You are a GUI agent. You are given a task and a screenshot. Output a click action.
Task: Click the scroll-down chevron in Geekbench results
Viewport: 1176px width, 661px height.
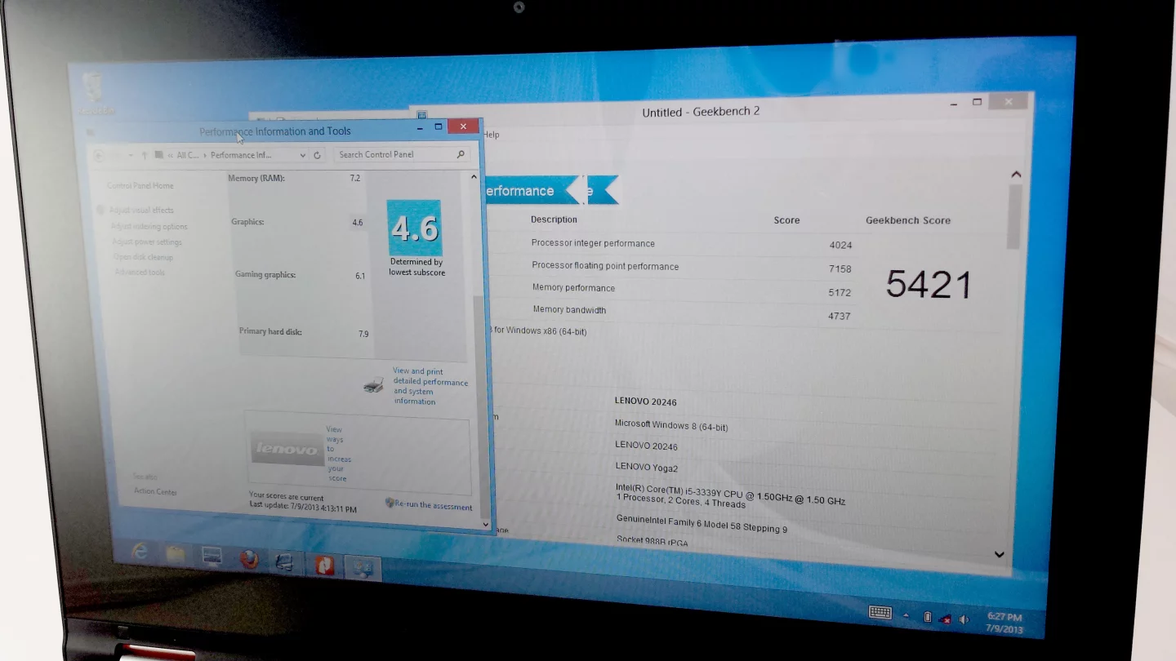pos(998,554)
